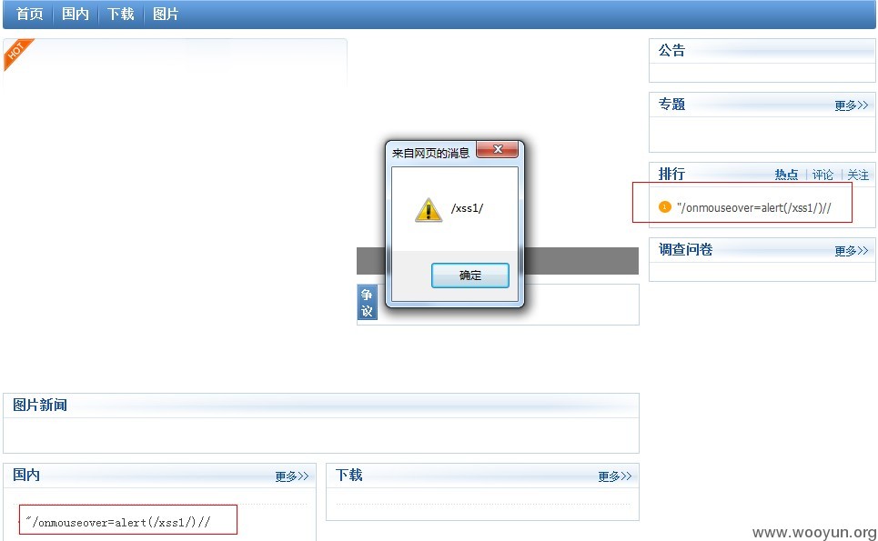Image resolution: width=878 pixels, height=541 pixels.
Task: Expand 国内 panel via 更多>>
Action: point(292,476)
